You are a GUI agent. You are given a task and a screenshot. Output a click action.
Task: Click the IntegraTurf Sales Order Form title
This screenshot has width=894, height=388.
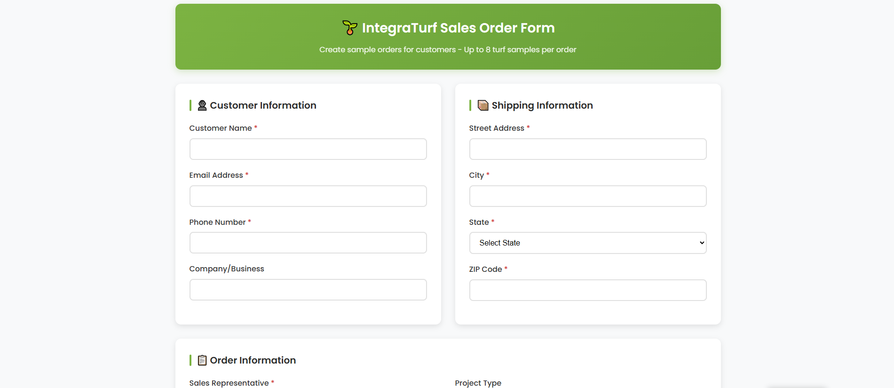coord(458,28)
